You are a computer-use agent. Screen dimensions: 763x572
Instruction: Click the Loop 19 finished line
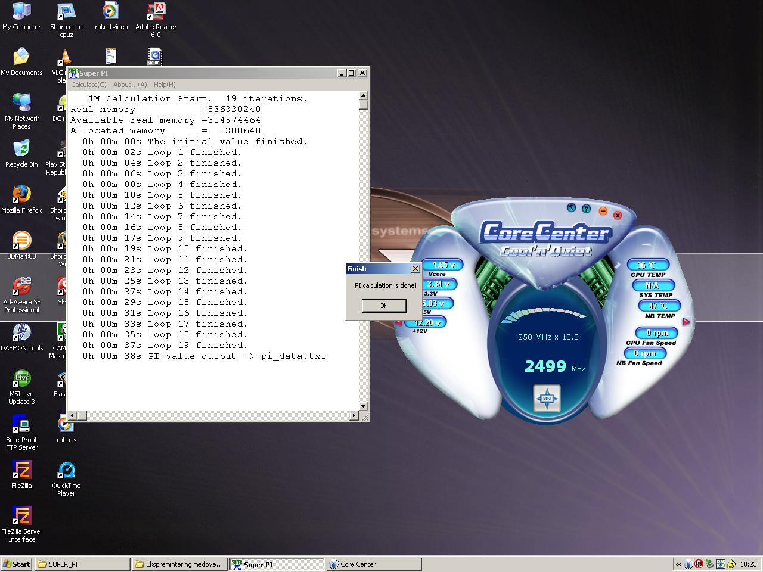(165, 346)
